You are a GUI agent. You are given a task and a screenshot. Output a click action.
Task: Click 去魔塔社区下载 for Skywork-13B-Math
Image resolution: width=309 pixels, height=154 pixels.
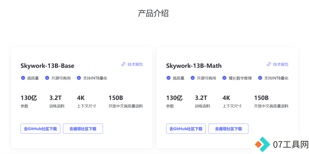coord(228,129)
